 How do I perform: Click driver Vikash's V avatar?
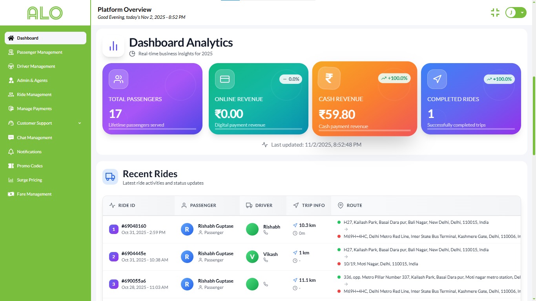[252, 257]
